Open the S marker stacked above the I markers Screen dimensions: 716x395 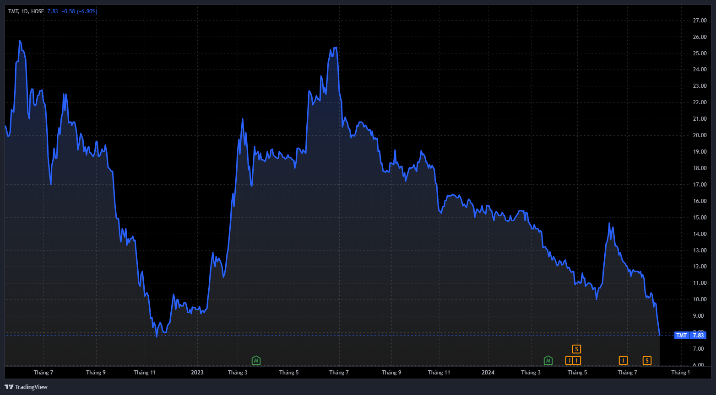click(577, 349)
